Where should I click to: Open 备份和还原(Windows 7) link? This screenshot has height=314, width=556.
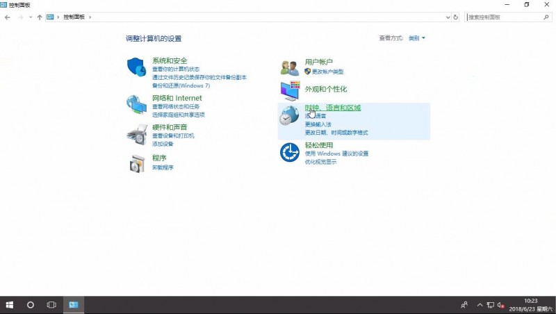[x=181, y=85]
